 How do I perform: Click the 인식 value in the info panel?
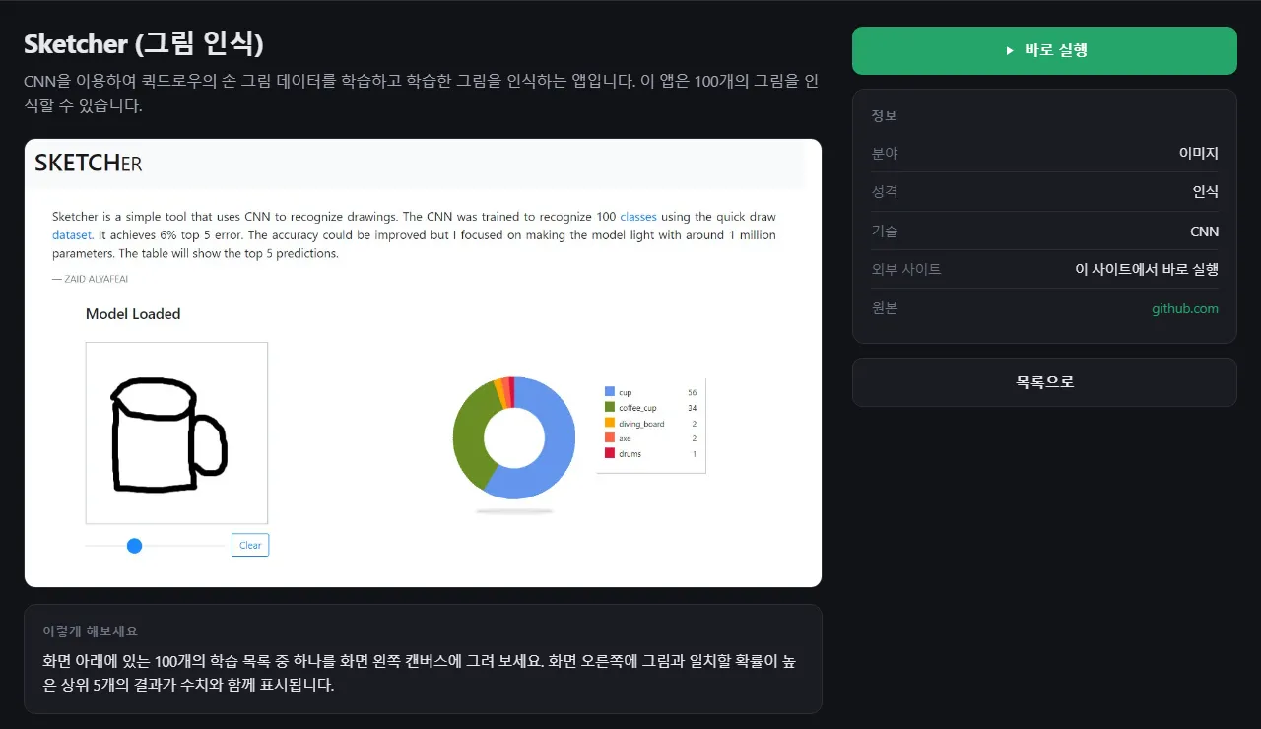point(1206,192)
